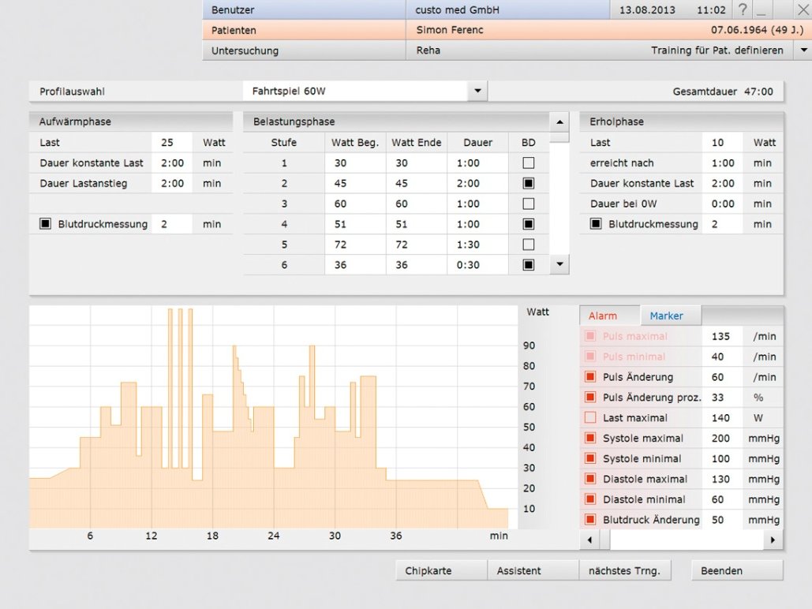Enable BD checkbox for Stufe 1
The width and height of the screenshot is (812, 609).
pyautogui.click(x=529, y=163)
